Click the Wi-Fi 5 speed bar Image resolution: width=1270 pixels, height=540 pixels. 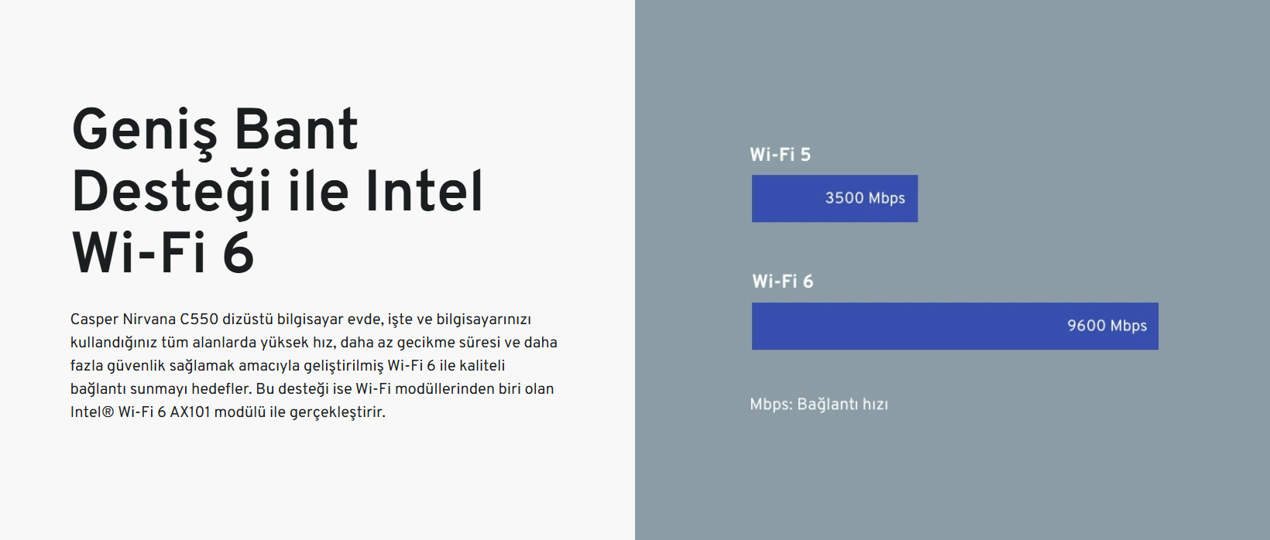tap(835, 199)
